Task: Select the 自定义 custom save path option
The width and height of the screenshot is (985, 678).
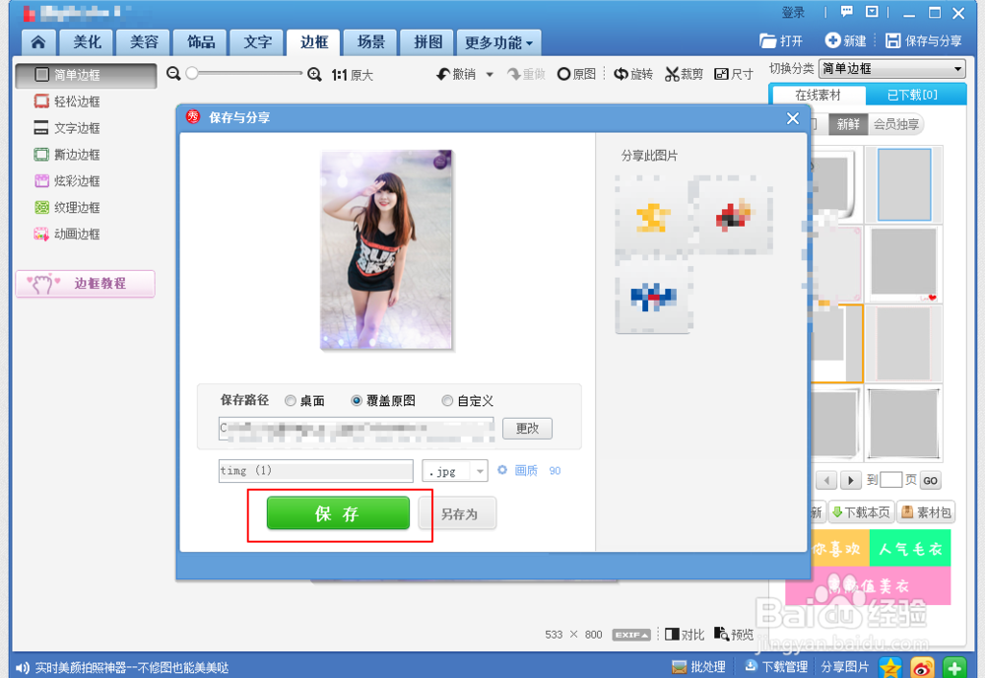Action: (x=445, y=400)
